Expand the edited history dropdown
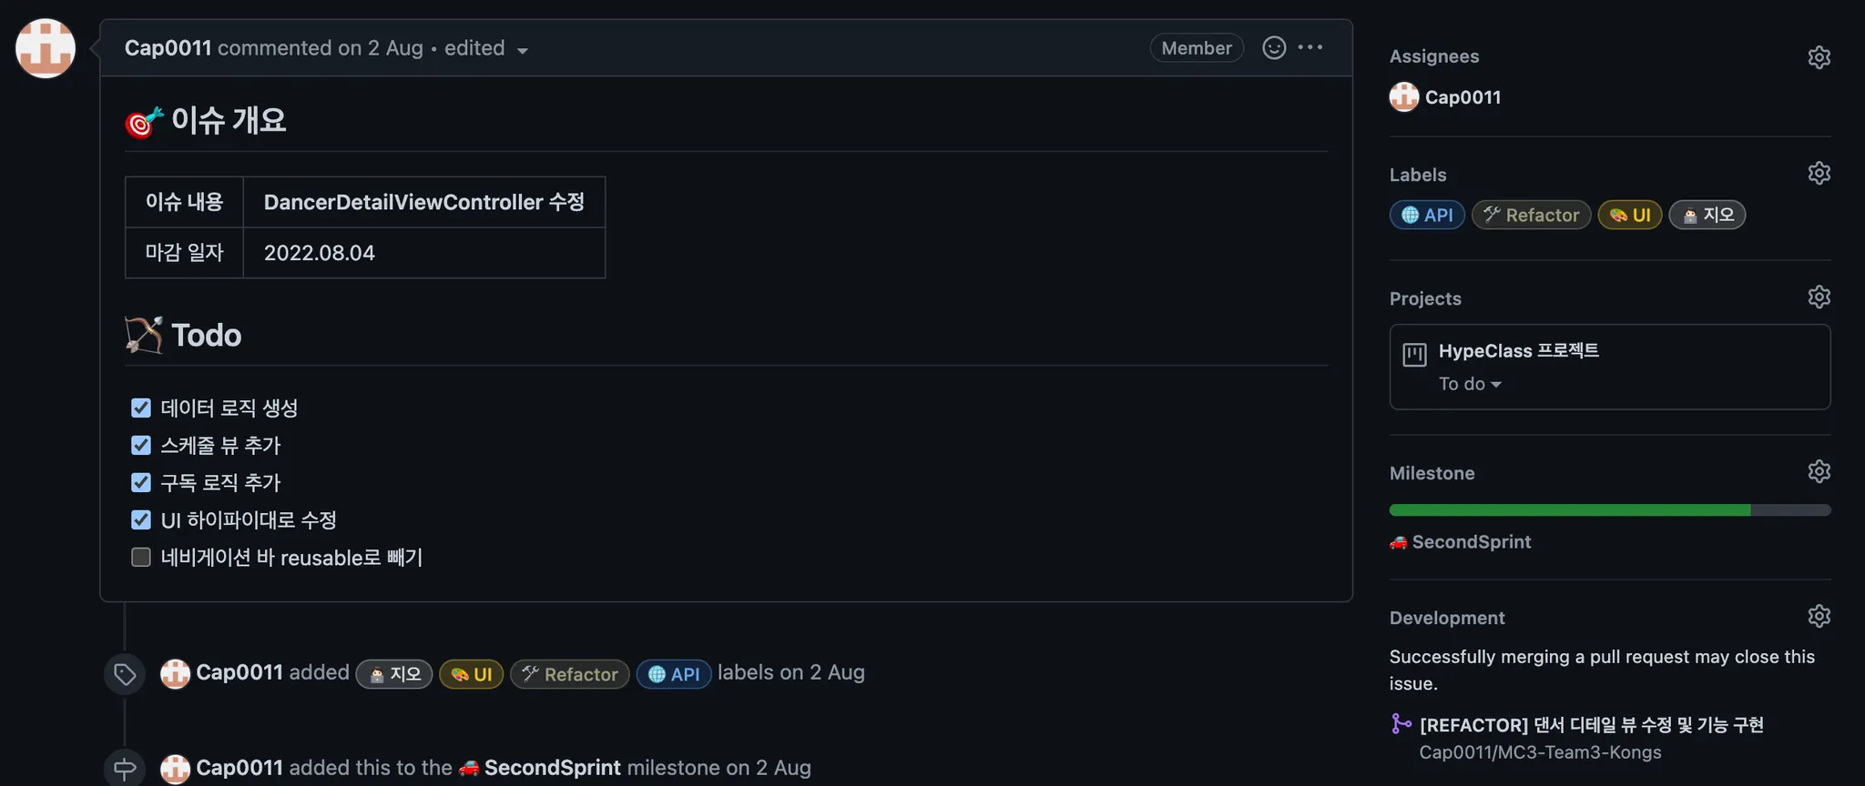The width and height of the screenshot is (1865, 786). pyautogui.click(x=522, y=51)
